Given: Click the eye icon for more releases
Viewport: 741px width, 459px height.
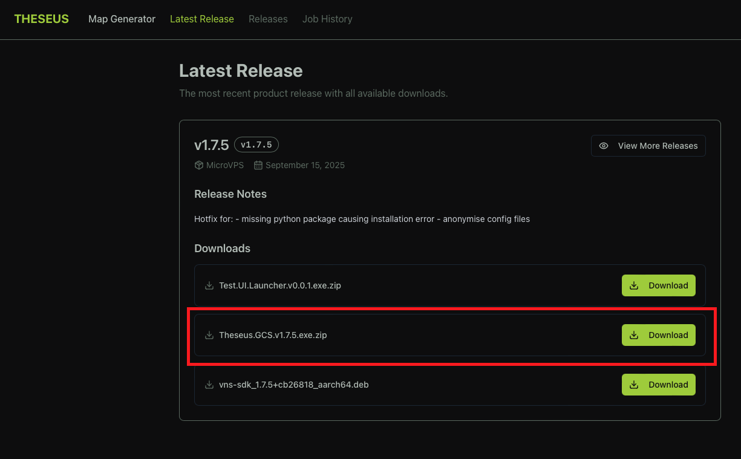Looking at the screenshot, I should click(603, 146).
